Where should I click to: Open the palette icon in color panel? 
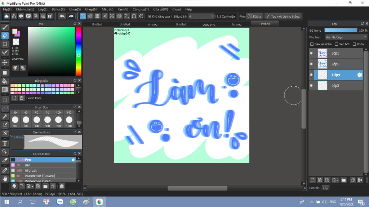tap(15, 68)
